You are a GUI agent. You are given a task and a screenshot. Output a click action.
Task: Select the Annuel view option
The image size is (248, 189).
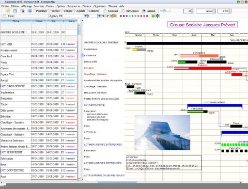click(144, 11)
